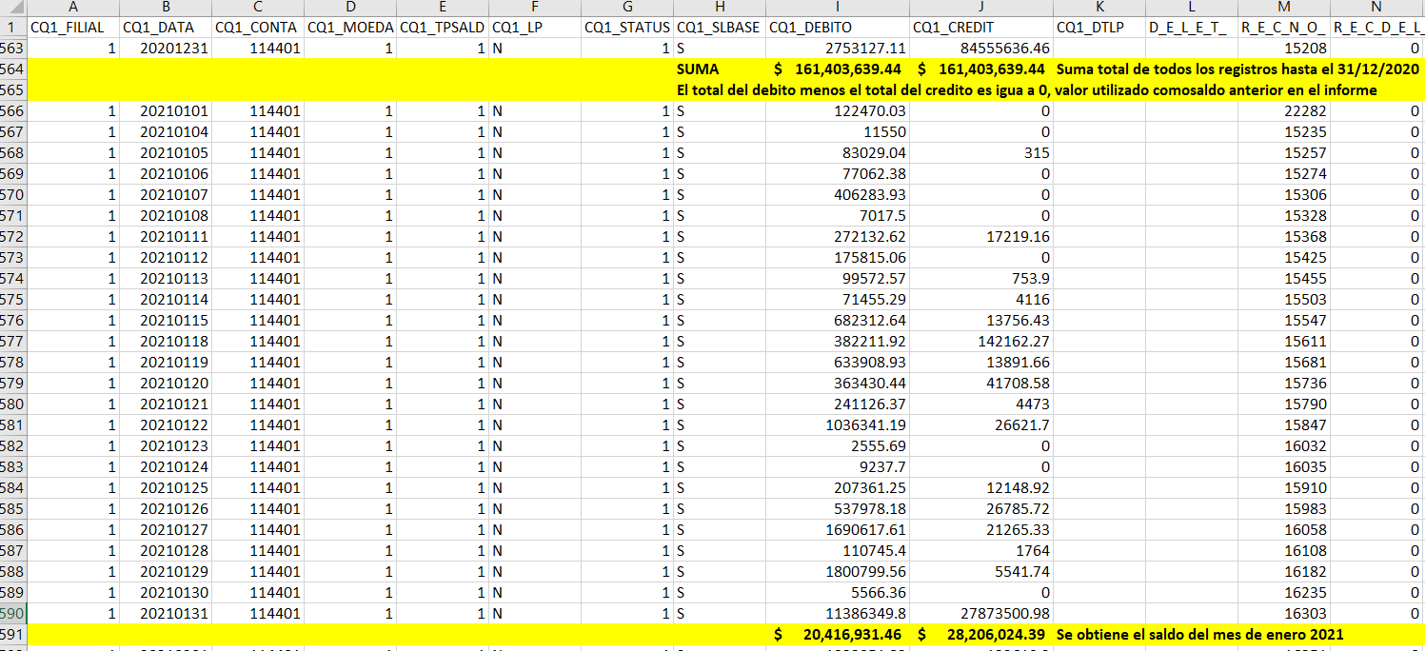Select debit value 1036341.19

[x=838, y=425]
